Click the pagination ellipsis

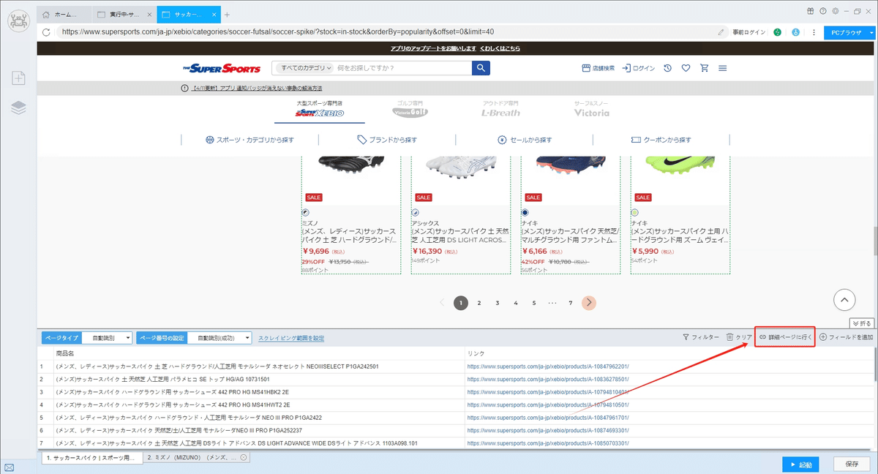[x=552, y=303]
